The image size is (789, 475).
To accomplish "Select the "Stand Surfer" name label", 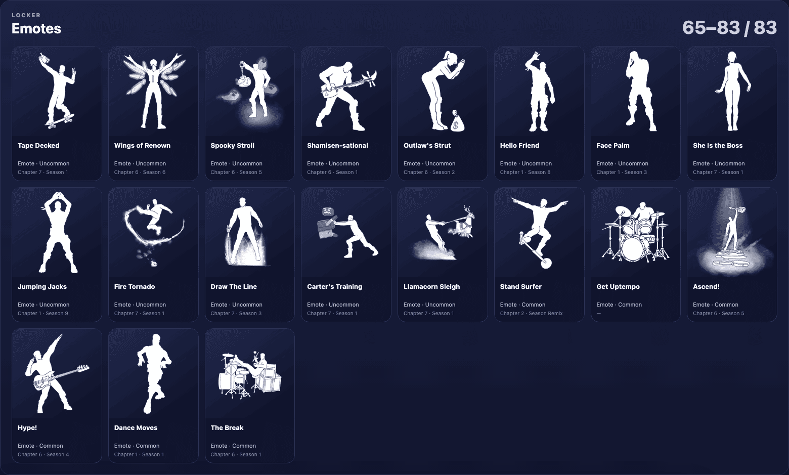I will 521,287.
